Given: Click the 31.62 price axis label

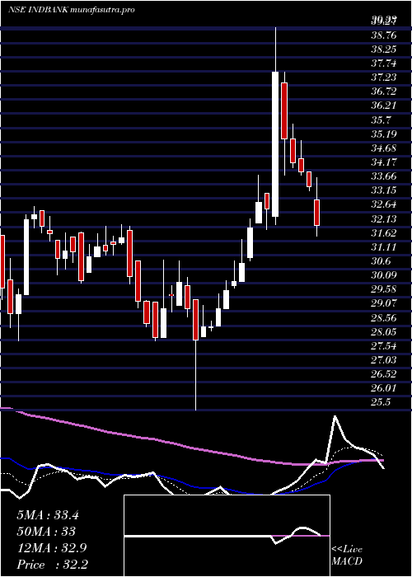Looking at the screenshot, I should click(x=384, y=233).
